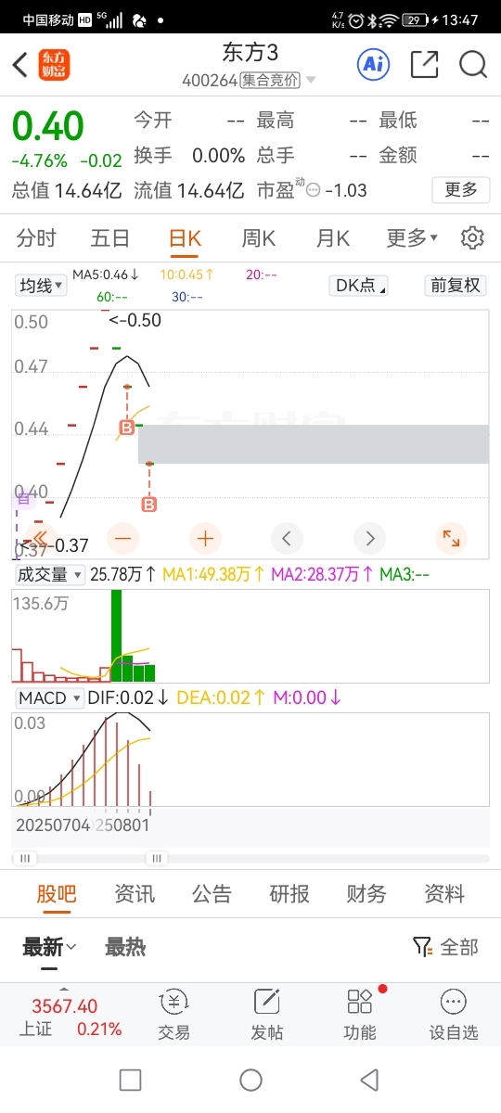Tap the chart horizontal scroll handle

coord(157,858)
